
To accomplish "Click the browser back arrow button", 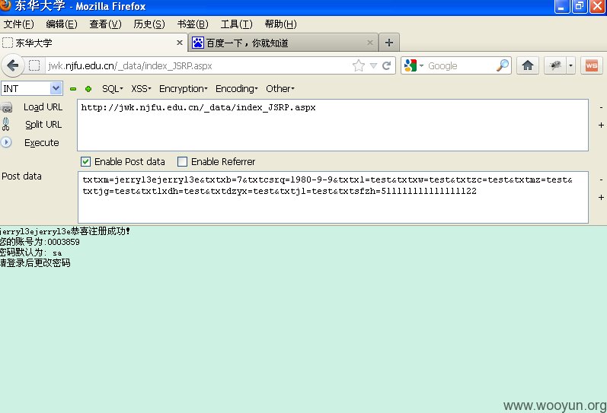I will pos(13,65).
